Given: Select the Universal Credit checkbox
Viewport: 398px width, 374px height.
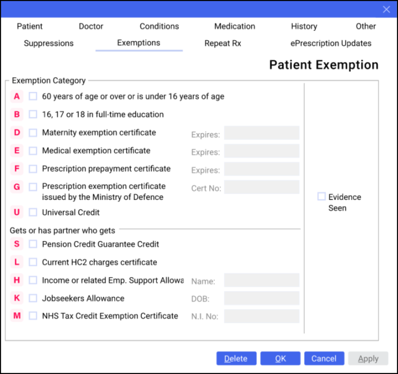Looking at the screenshot, I should (x=33, y=212).
